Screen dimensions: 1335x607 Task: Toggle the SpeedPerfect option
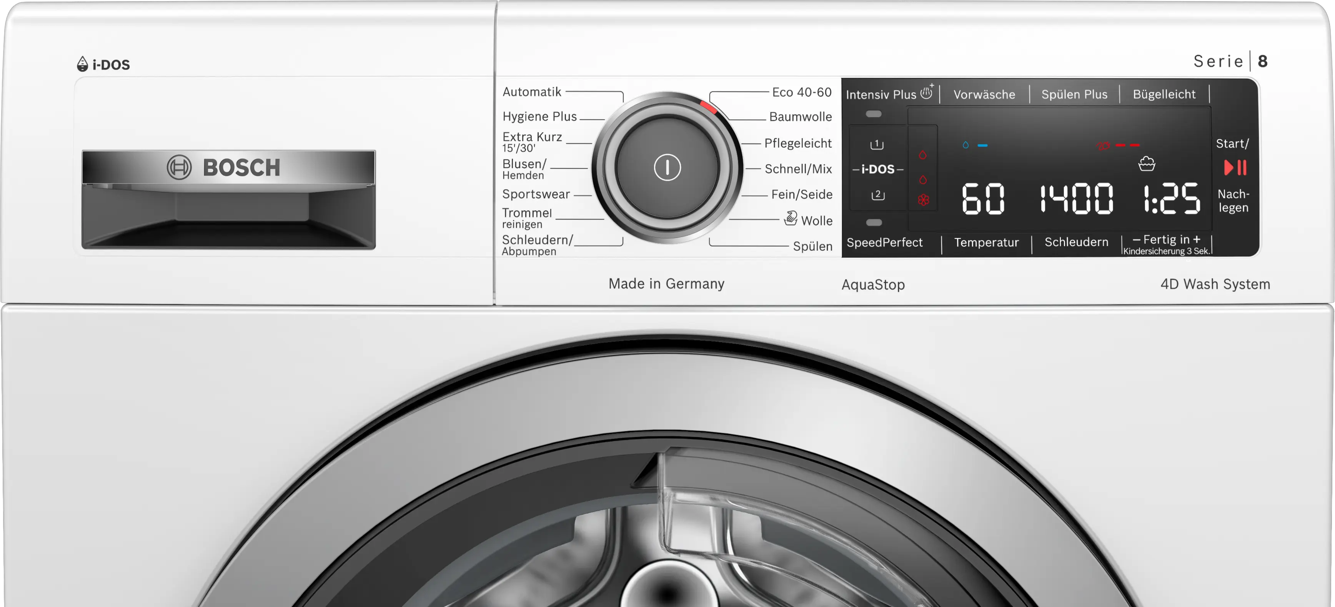pyautogui.click(x=884, y=242)
